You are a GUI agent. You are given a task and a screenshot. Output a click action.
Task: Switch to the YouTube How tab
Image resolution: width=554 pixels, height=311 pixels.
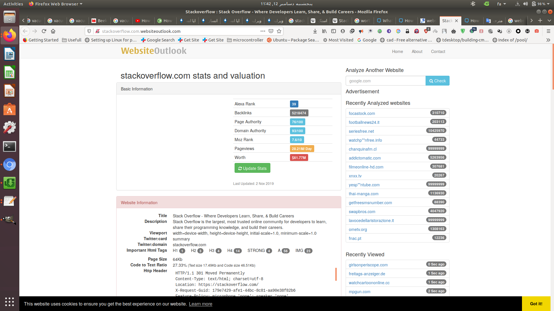click(x=143, y=21)
